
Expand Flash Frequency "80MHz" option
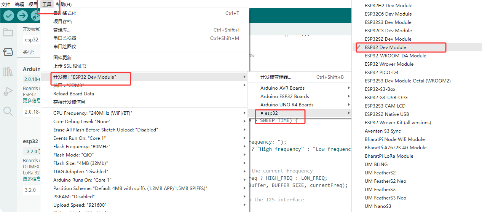pyautogui.click(x=145, y=146)
